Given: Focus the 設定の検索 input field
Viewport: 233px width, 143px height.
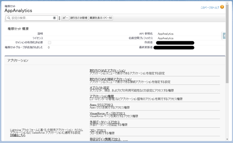Looking at the screenshot, I should 32,18.
